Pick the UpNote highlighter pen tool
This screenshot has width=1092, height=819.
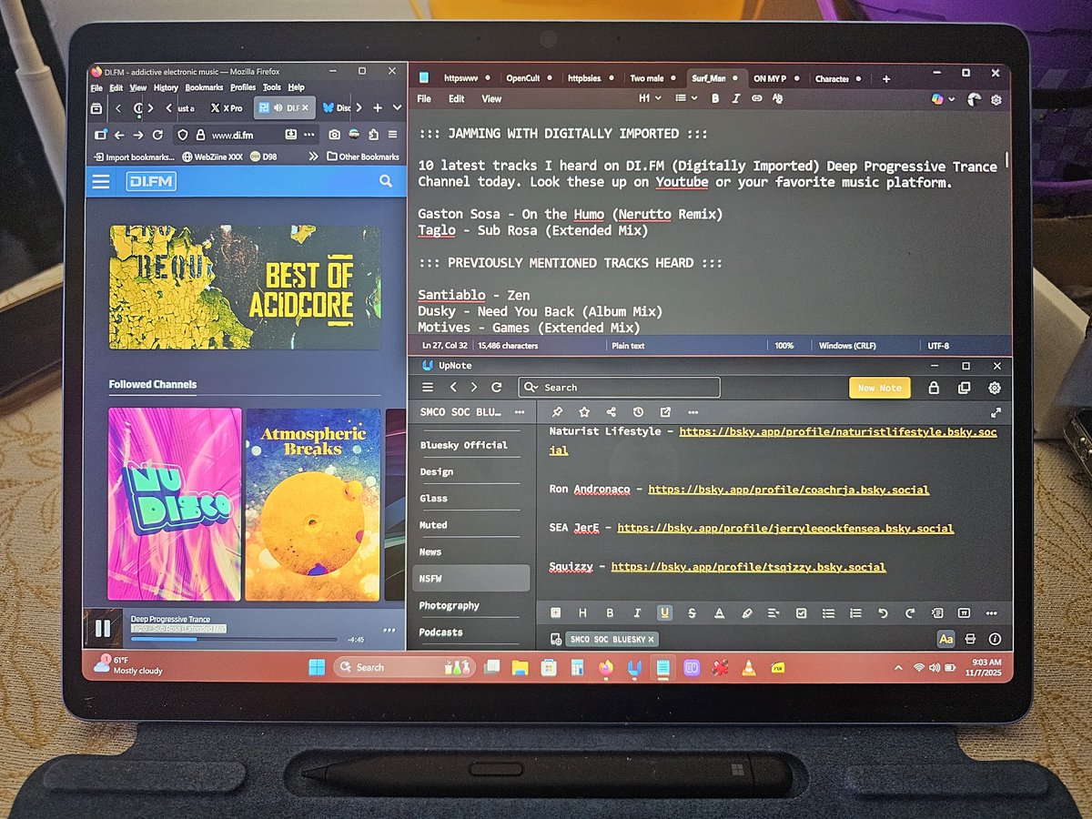point(746,613)
